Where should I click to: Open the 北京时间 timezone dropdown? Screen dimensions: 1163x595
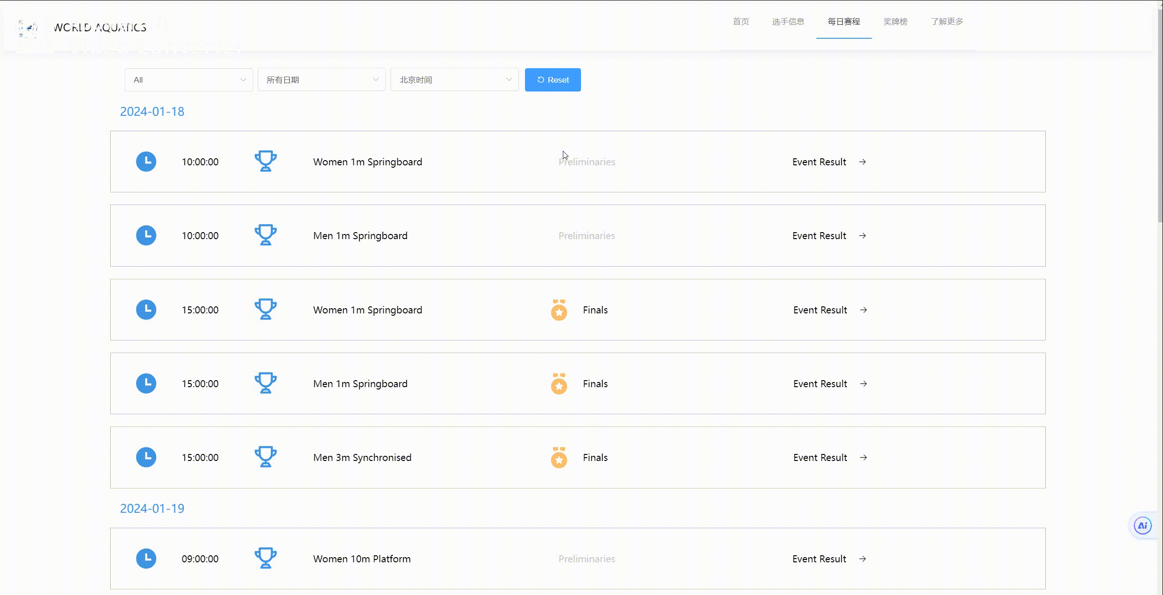(454, 80)
